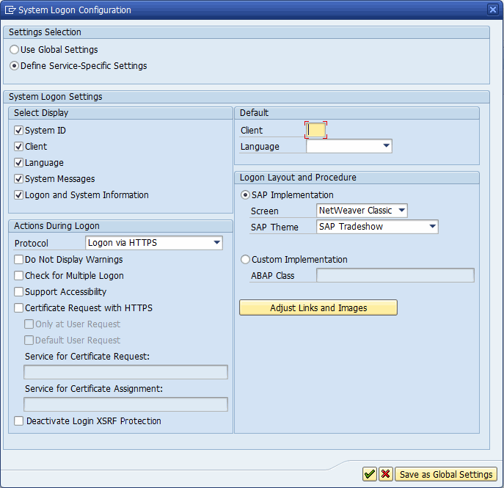Screen dimensions: 504x488
Task: Click the green checkmark confirm icon
Action: click(370, 474)
